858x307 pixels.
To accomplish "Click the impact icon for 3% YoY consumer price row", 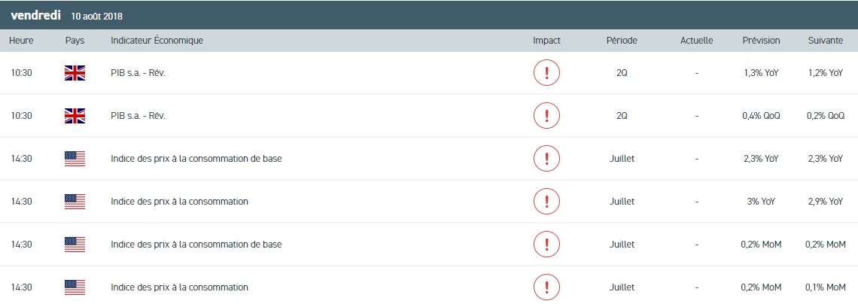I will pyautogui.click(x=546, y=202).
